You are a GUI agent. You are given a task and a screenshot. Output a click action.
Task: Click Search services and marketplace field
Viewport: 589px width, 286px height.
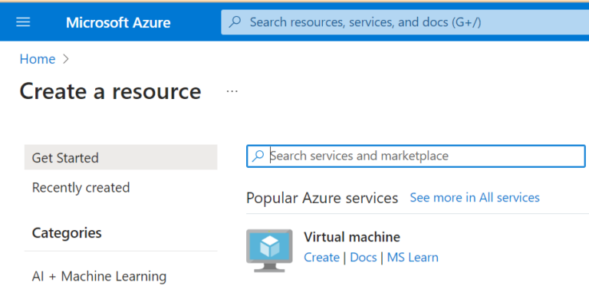(416, 156)
